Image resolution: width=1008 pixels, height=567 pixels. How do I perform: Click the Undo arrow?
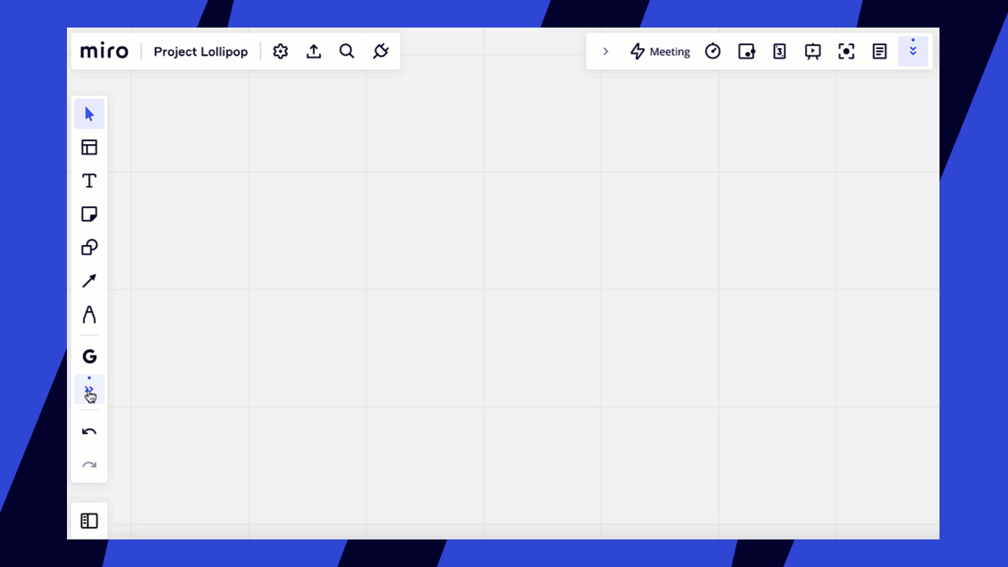click(x=89, y=431)
